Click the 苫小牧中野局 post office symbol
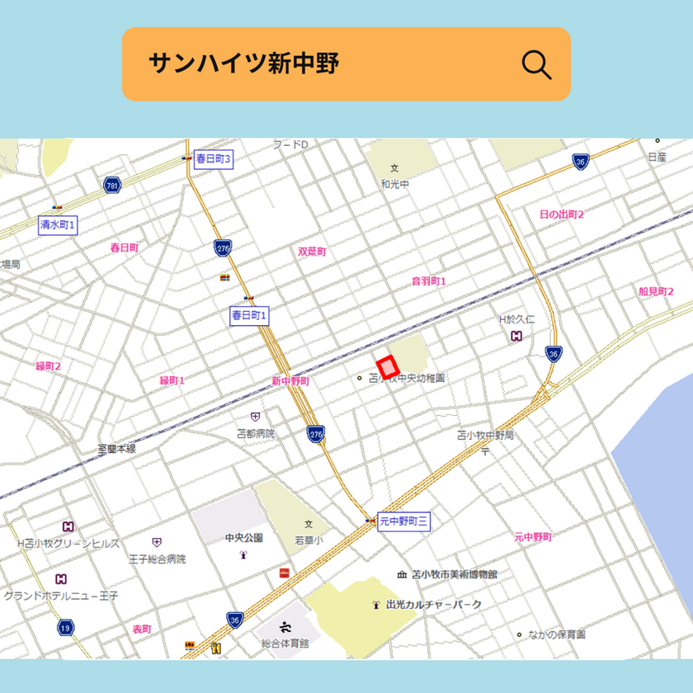This screenshot has width=693, height=693. (x=486, y=450)
